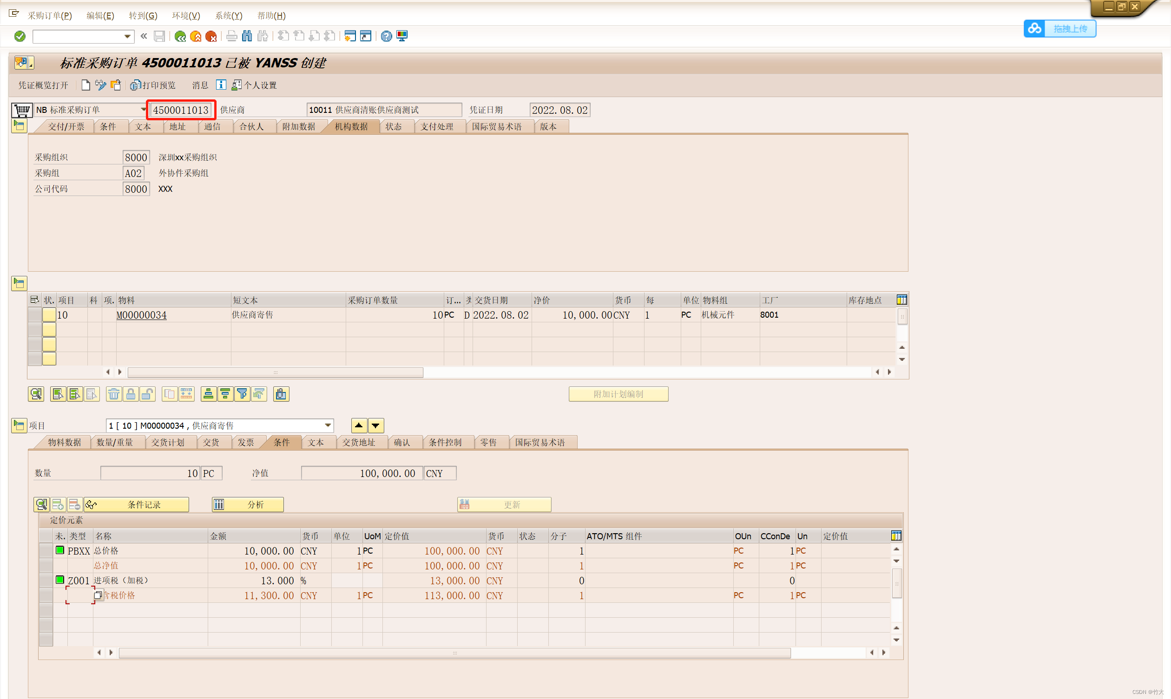Click the purchase order number field 4500011013
This screenshot has height=699, width=1171.
[180, 110]
